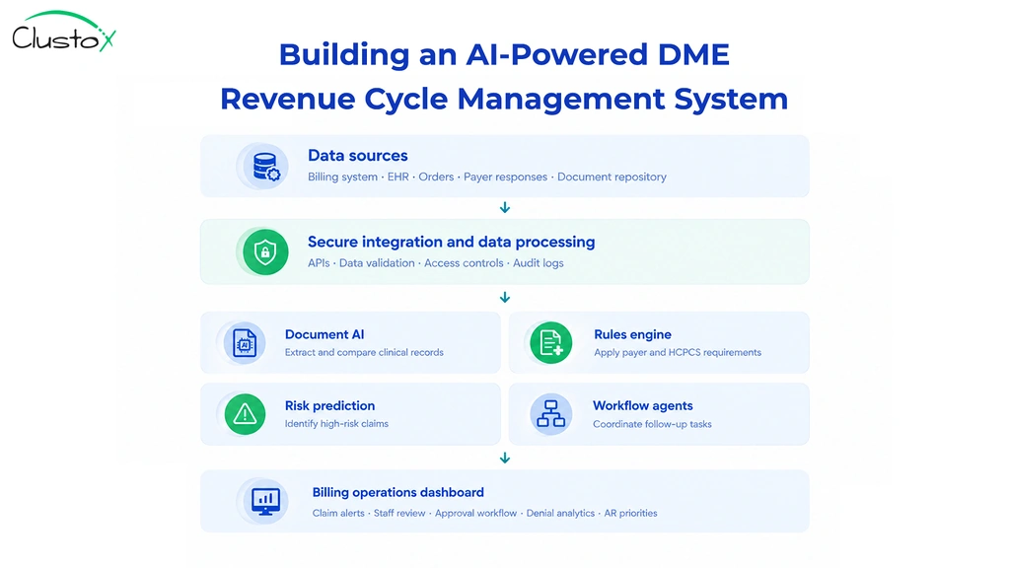The height and width of the screenshot is (568, 1009).
Task: Click the Workflow agents hierarchy icon
Action: click(x=550, y=414)
